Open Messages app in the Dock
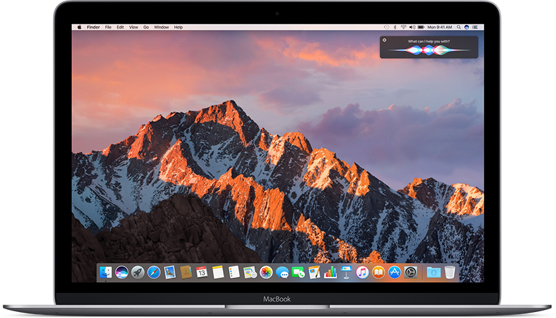556x318 pixels. 283,272
